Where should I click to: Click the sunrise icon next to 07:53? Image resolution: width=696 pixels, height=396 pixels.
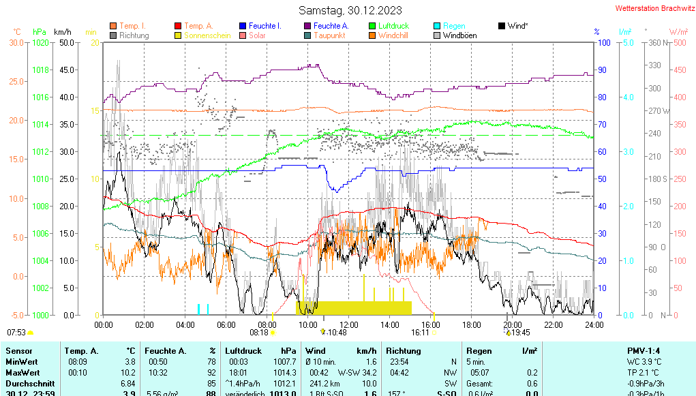31,333
